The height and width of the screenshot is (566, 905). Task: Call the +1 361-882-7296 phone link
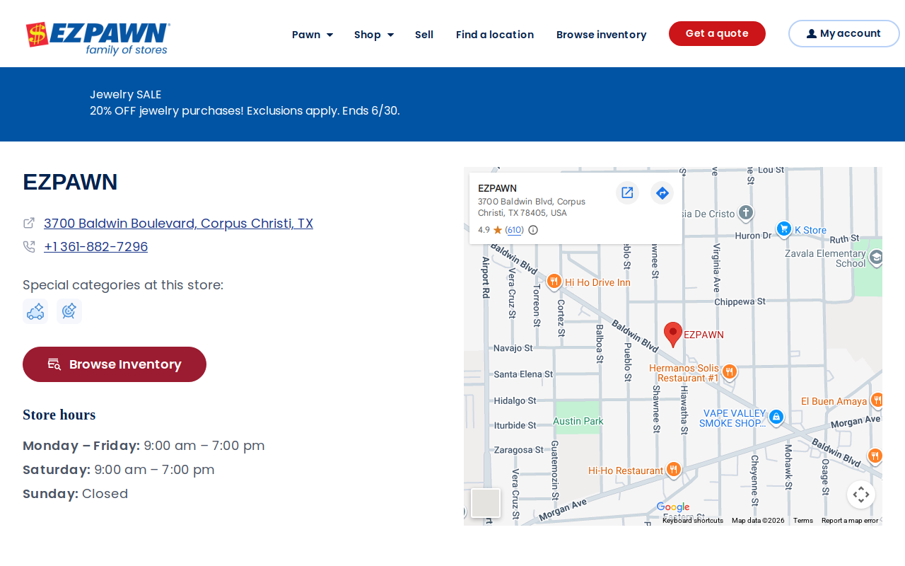coord(95,247)
